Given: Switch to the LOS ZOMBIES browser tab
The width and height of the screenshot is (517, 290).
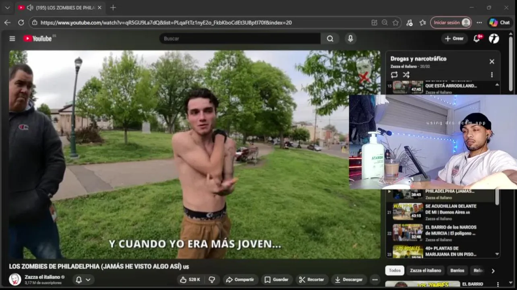Looking at the screenshot, I should [x=60, y=8].
